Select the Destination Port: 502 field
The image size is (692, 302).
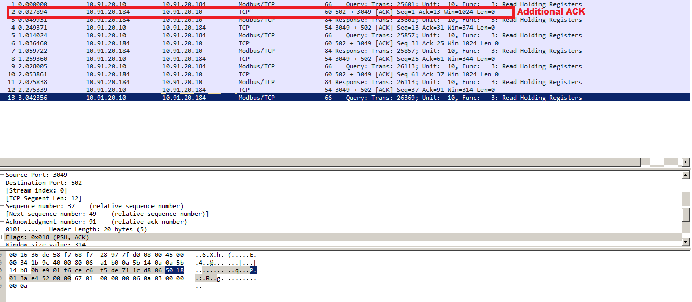click(44, 183)
